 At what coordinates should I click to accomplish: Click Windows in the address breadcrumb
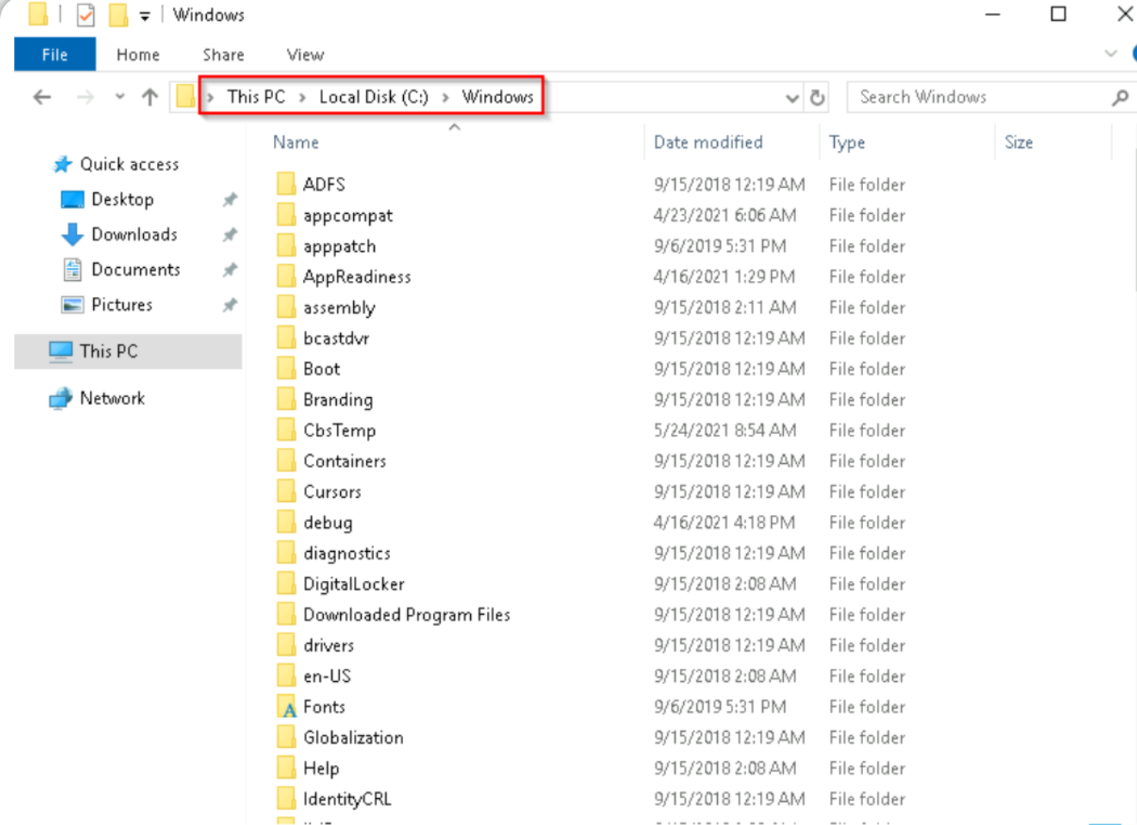497,97
